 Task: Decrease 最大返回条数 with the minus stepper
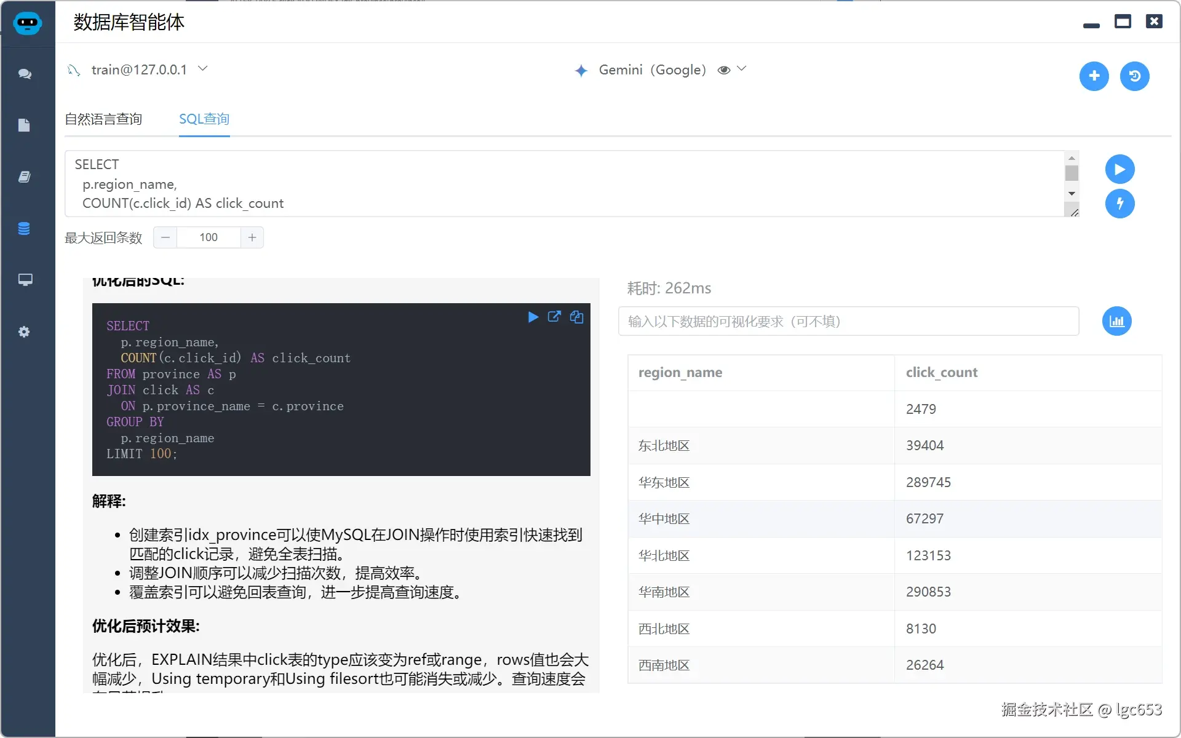(x=164, y=237)
